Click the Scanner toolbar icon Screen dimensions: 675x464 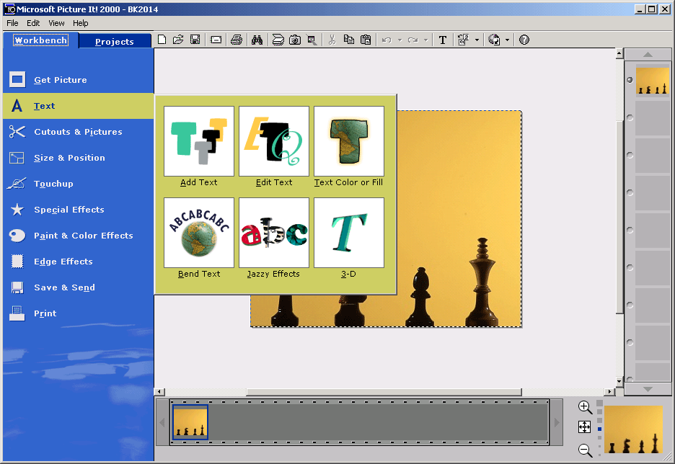click(278, 40)
